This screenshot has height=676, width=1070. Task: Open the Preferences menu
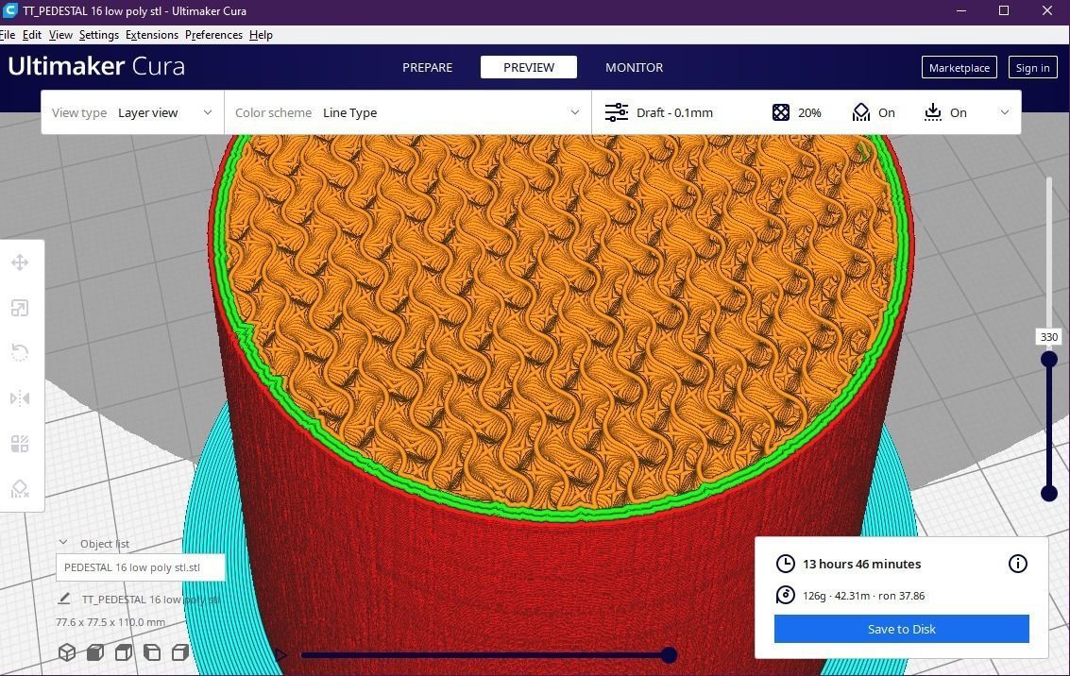[213, 35]
